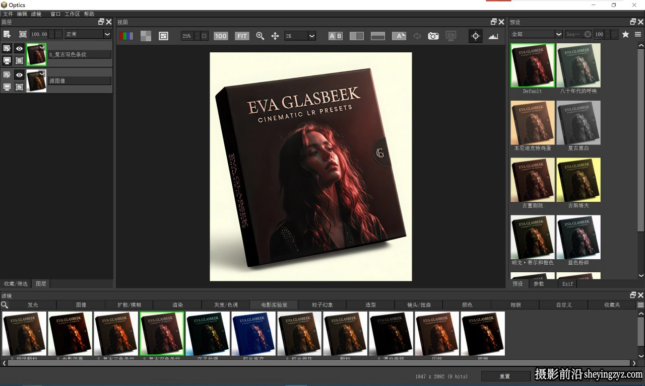645x386 pixels.
Task: Toggle the checkerboard transparency view icon
Action: coord(146,36)
